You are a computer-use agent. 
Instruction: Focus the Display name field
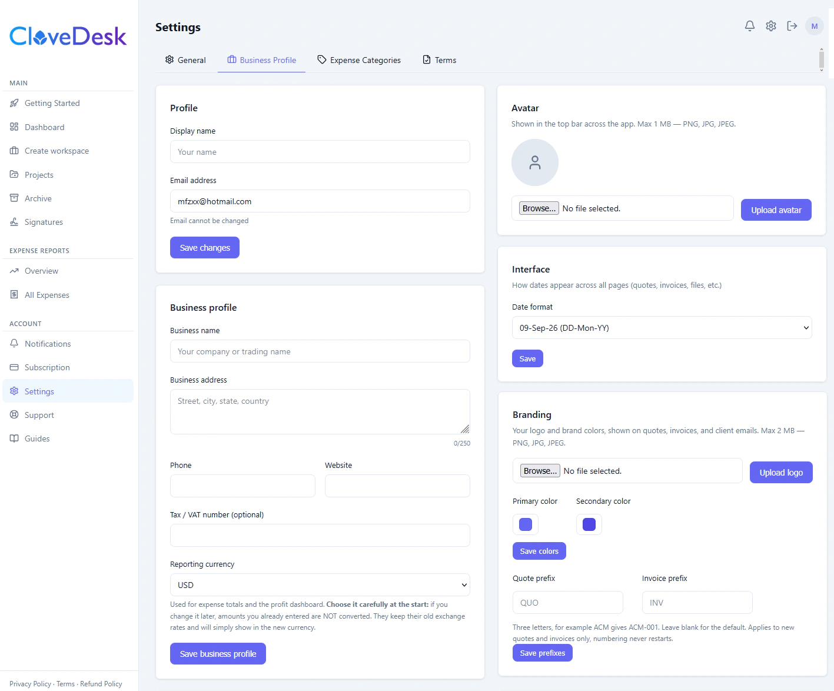click(320, 152)
